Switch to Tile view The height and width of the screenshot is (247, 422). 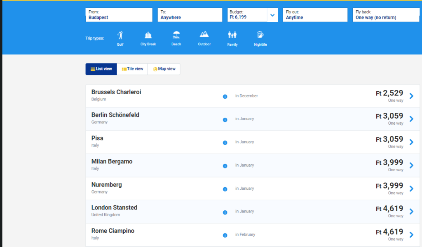[x=132, y=69]
